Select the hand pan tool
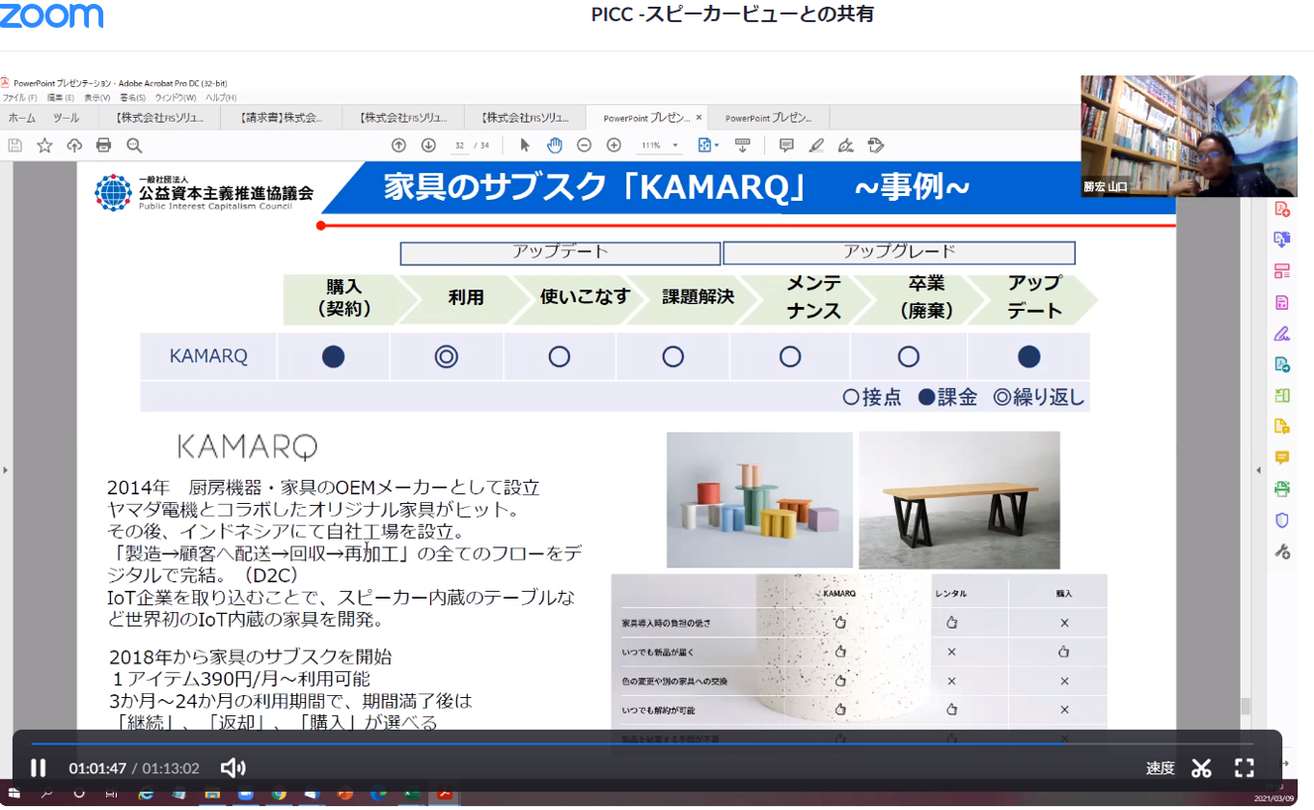1314x810 pixels. pos(554,146)
